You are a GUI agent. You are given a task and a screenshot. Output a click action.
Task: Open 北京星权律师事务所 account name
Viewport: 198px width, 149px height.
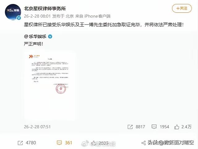click(x=45, y=9)
